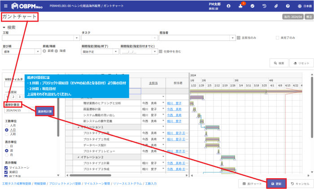314x189 pixels.
Task: Click the paperclip attachment icon
Action: tap(276, 6)
